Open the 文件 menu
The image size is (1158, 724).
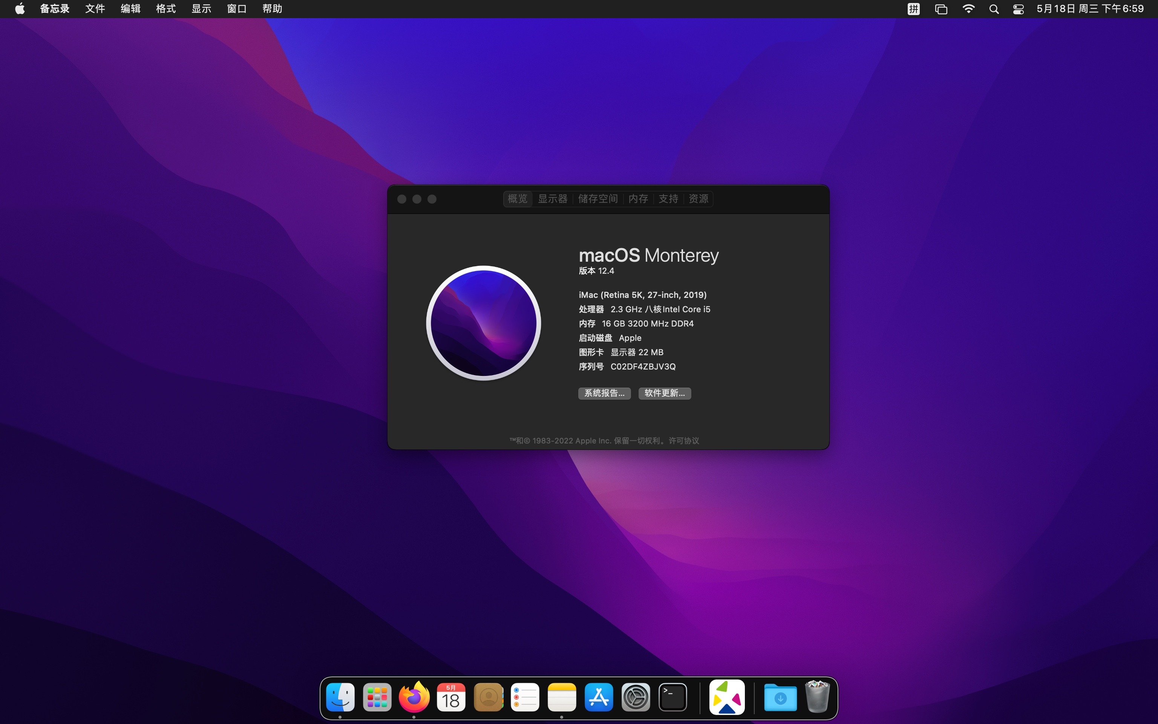pyautogui.click(x=95, y=9)
